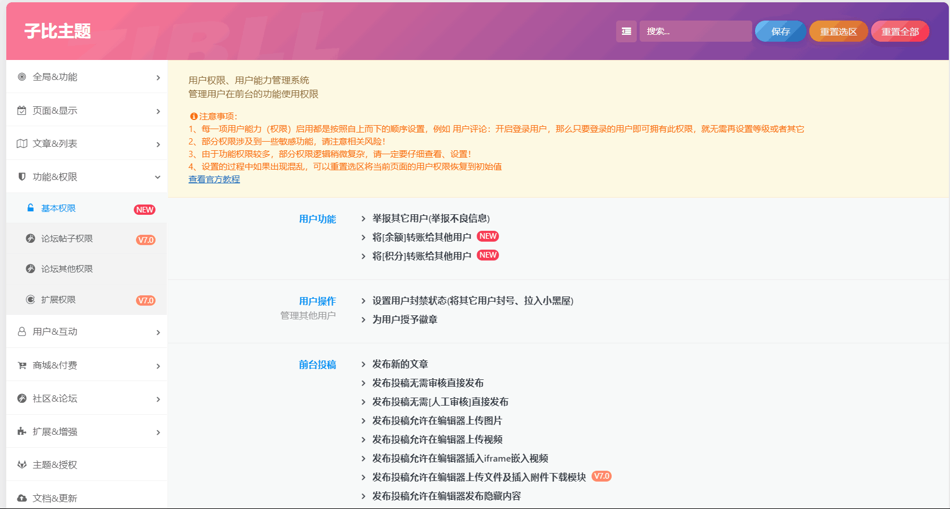
Task: Click the expand-all list icon beside search
Action: pyautogui.click(x=626, y=31)
